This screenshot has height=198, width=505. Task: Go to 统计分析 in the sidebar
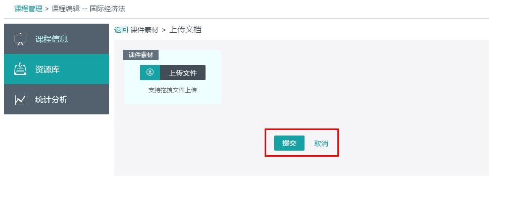tap(57, 99)
